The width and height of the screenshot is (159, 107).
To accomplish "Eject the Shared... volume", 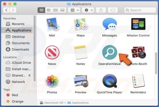I will (x=30, y=75).
